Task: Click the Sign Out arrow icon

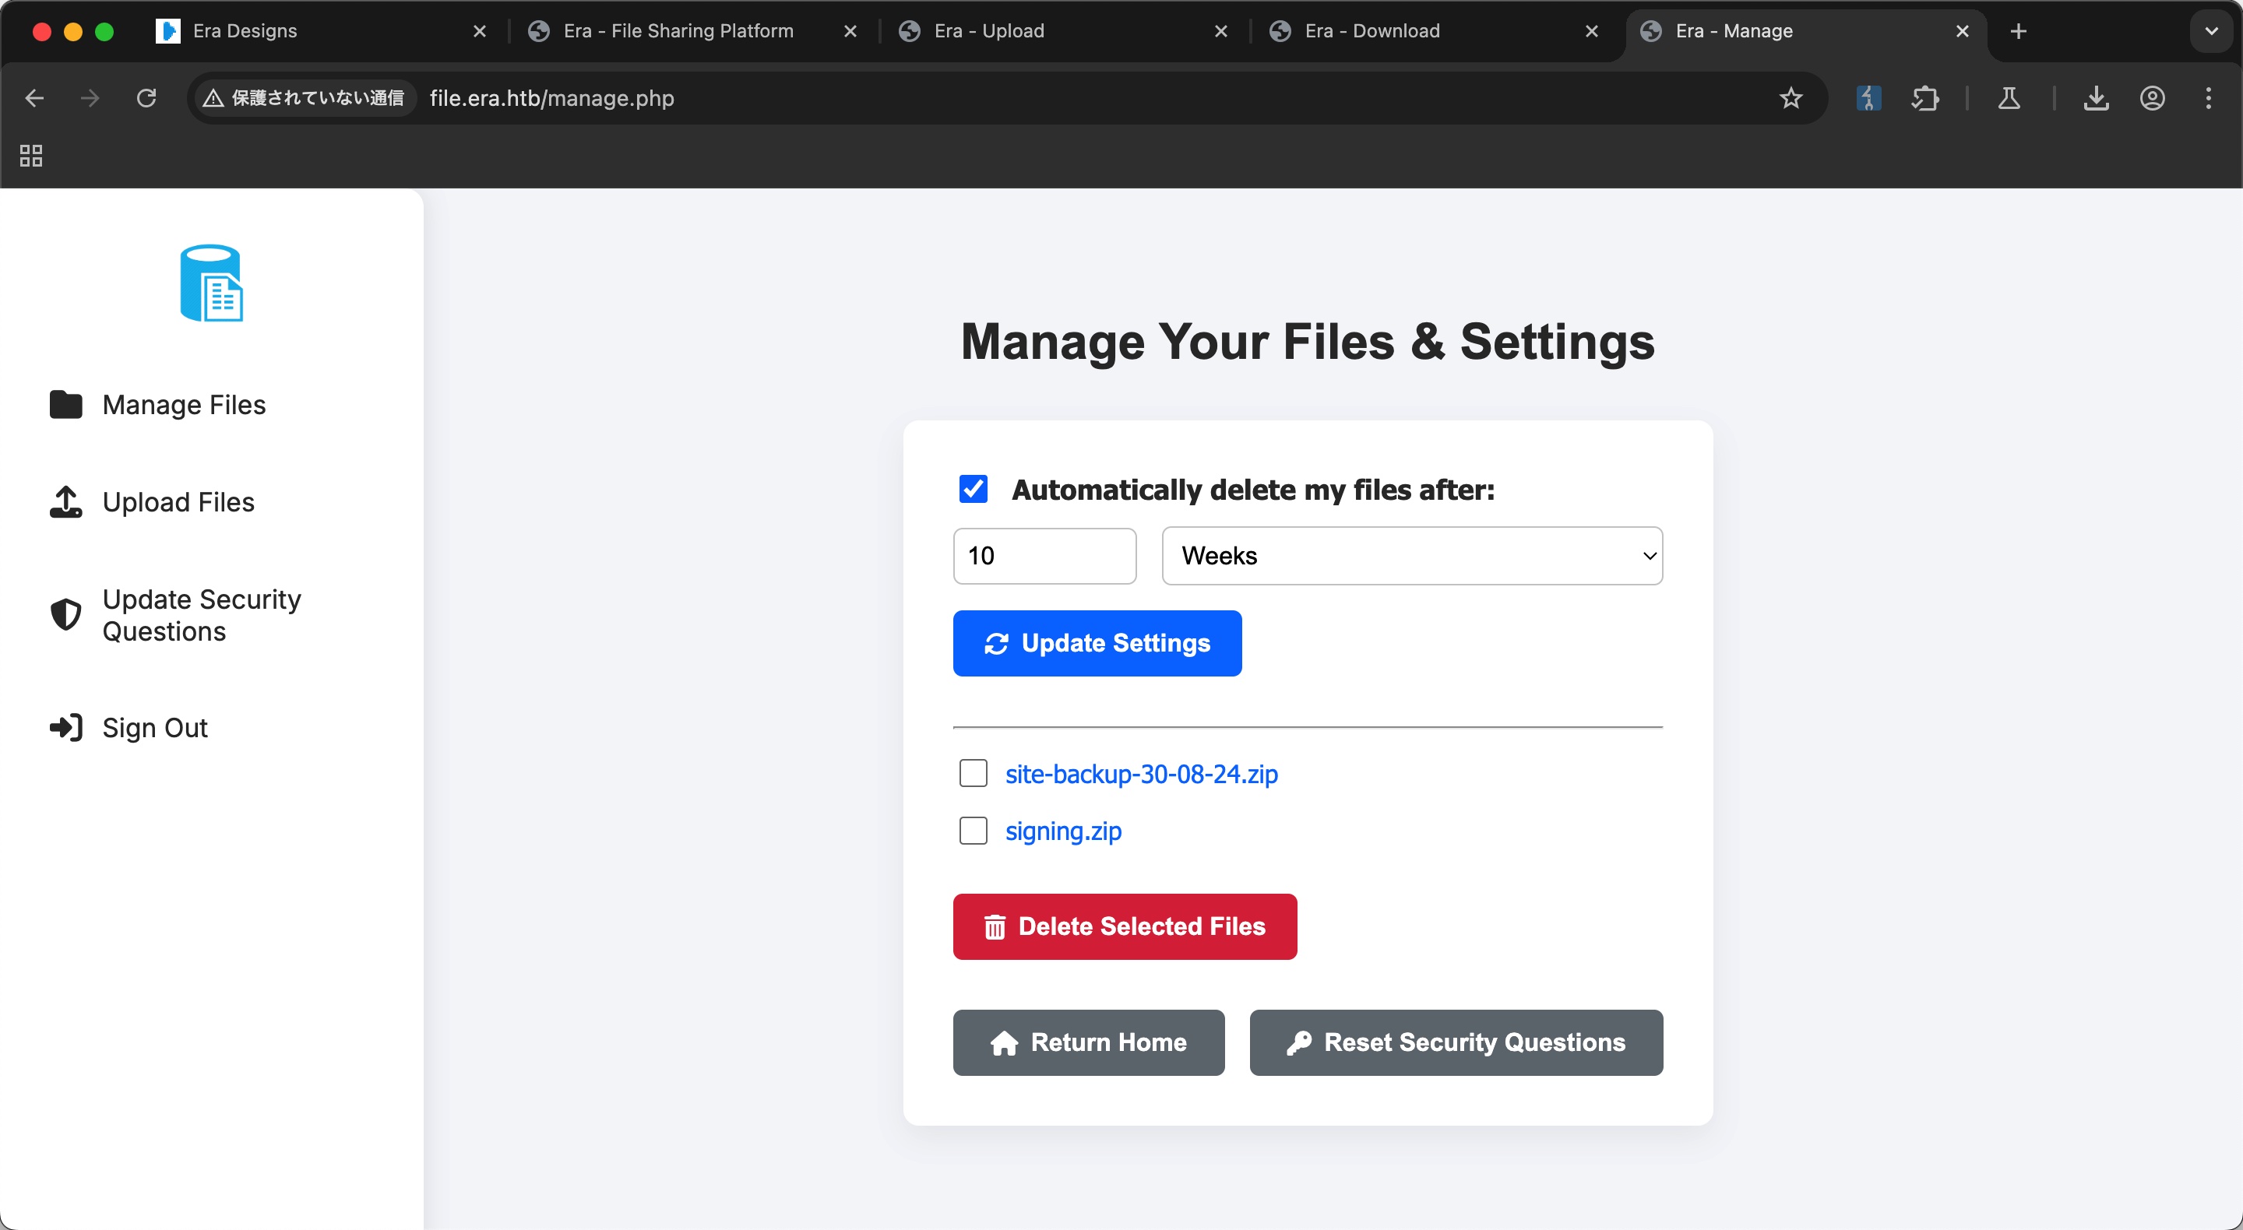Action: coord(65,728)
